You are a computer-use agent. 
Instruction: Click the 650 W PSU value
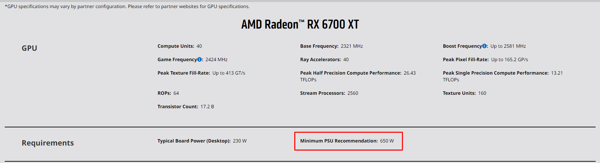coord(387,141)
